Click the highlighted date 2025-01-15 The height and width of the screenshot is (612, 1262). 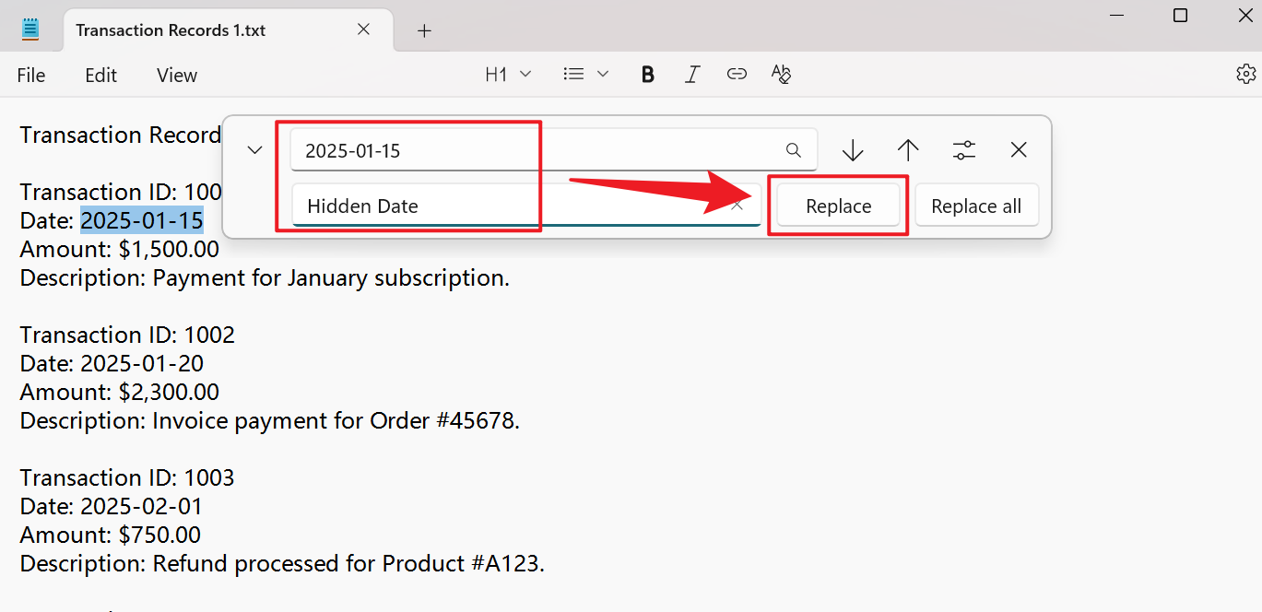(x=142, y=221)
